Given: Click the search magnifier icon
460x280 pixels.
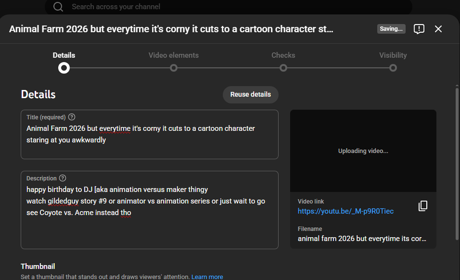Looking at the screenshot, I should click(x=58, y=7).
